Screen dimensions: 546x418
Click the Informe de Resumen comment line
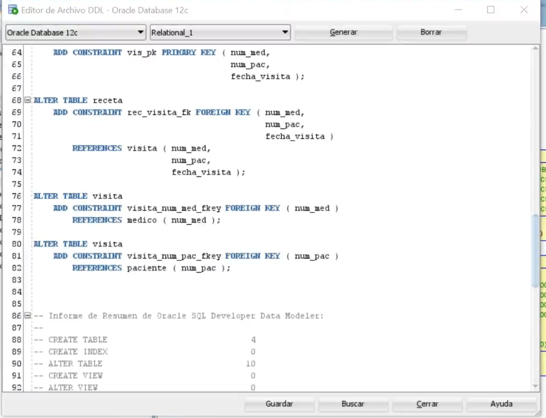(x=179, y=316)
